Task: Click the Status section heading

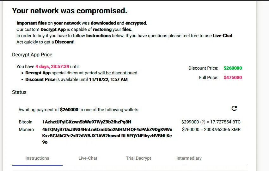Action: click(x=19, y=92)
